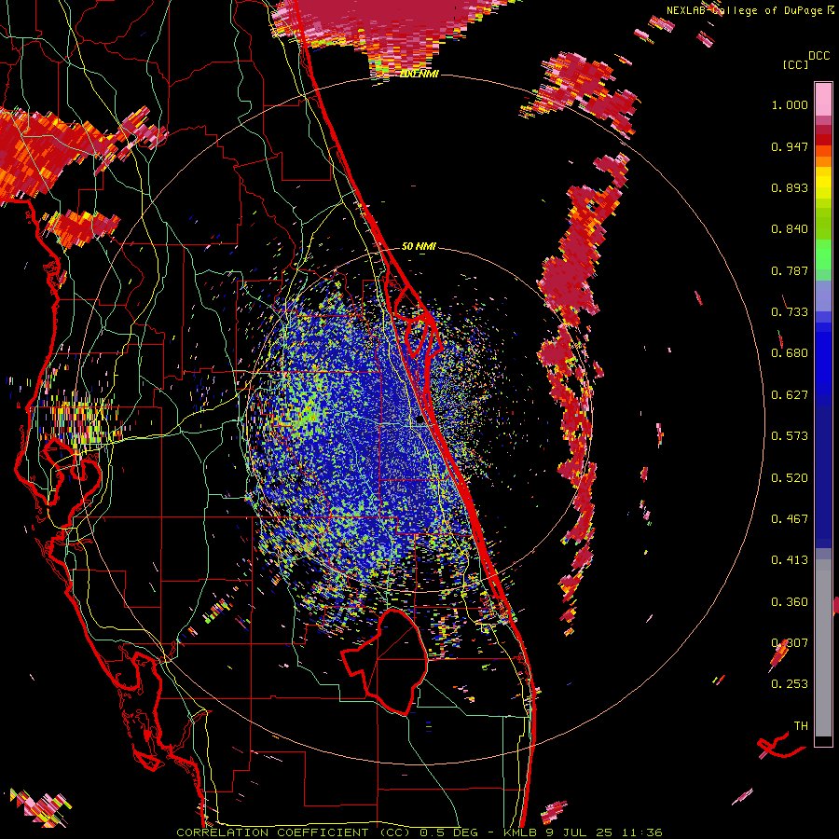The image size is (839, 839).
Task: Click the 0.467 color scale value
Action: 790,519
